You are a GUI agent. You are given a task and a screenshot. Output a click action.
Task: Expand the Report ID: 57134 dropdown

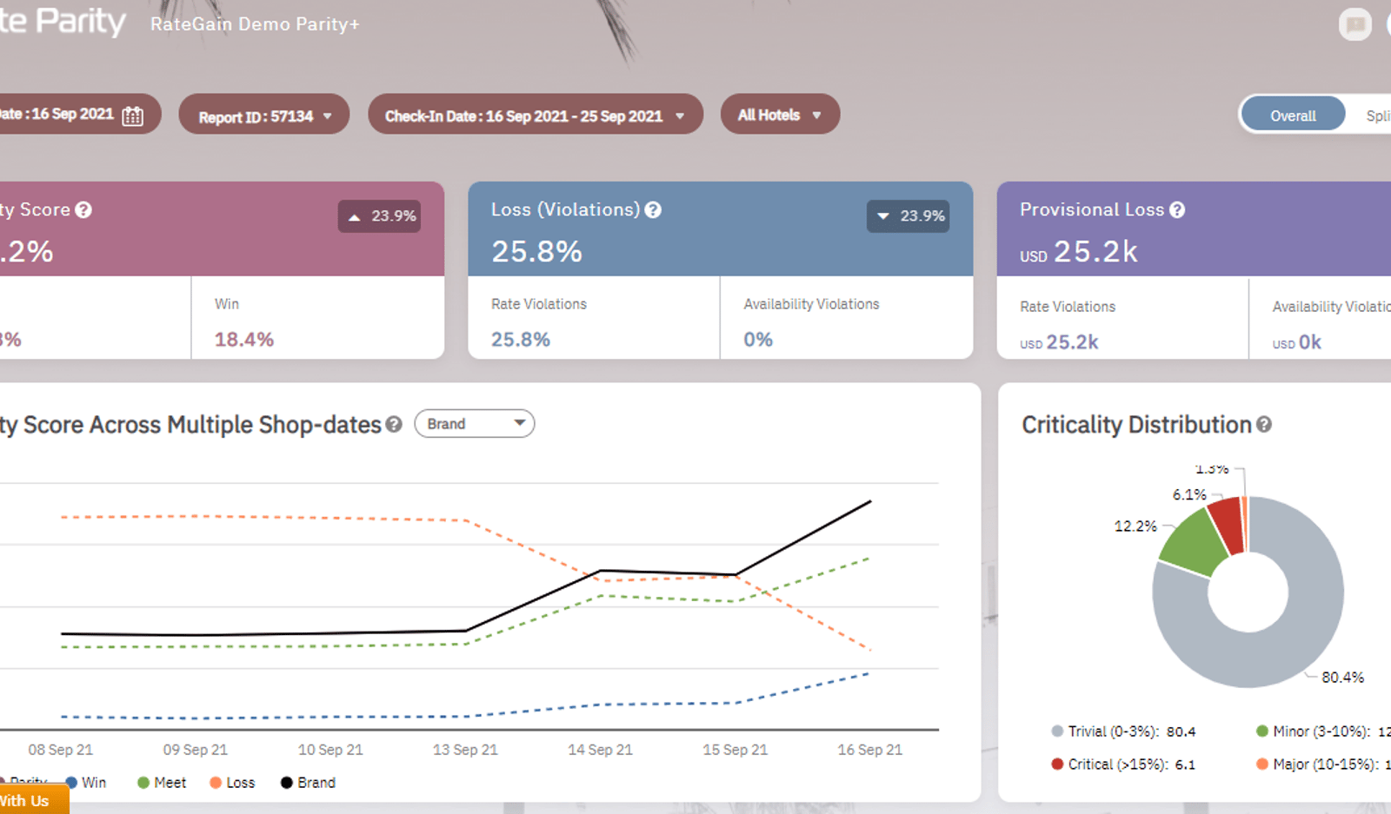click(x=264, y=115)
